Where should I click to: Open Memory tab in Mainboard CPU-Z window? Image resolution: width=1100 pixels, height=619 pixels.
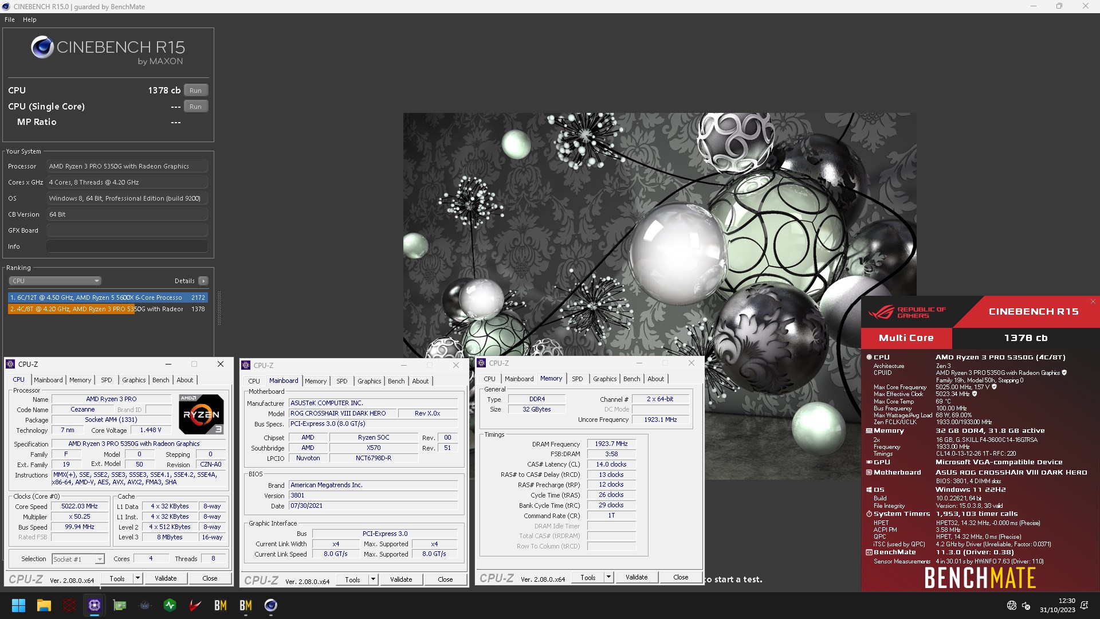click(x=316, y=381)
